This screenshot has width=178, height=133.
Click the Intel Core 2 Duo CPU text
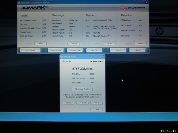(105, 27)
